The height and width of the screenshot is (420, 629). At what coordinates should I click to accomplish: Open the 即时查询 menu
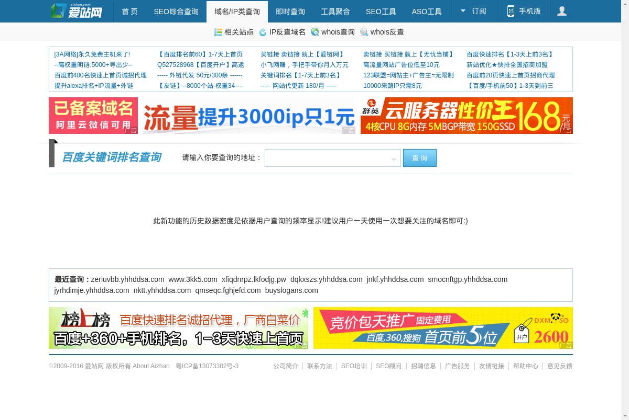point(290,12)
